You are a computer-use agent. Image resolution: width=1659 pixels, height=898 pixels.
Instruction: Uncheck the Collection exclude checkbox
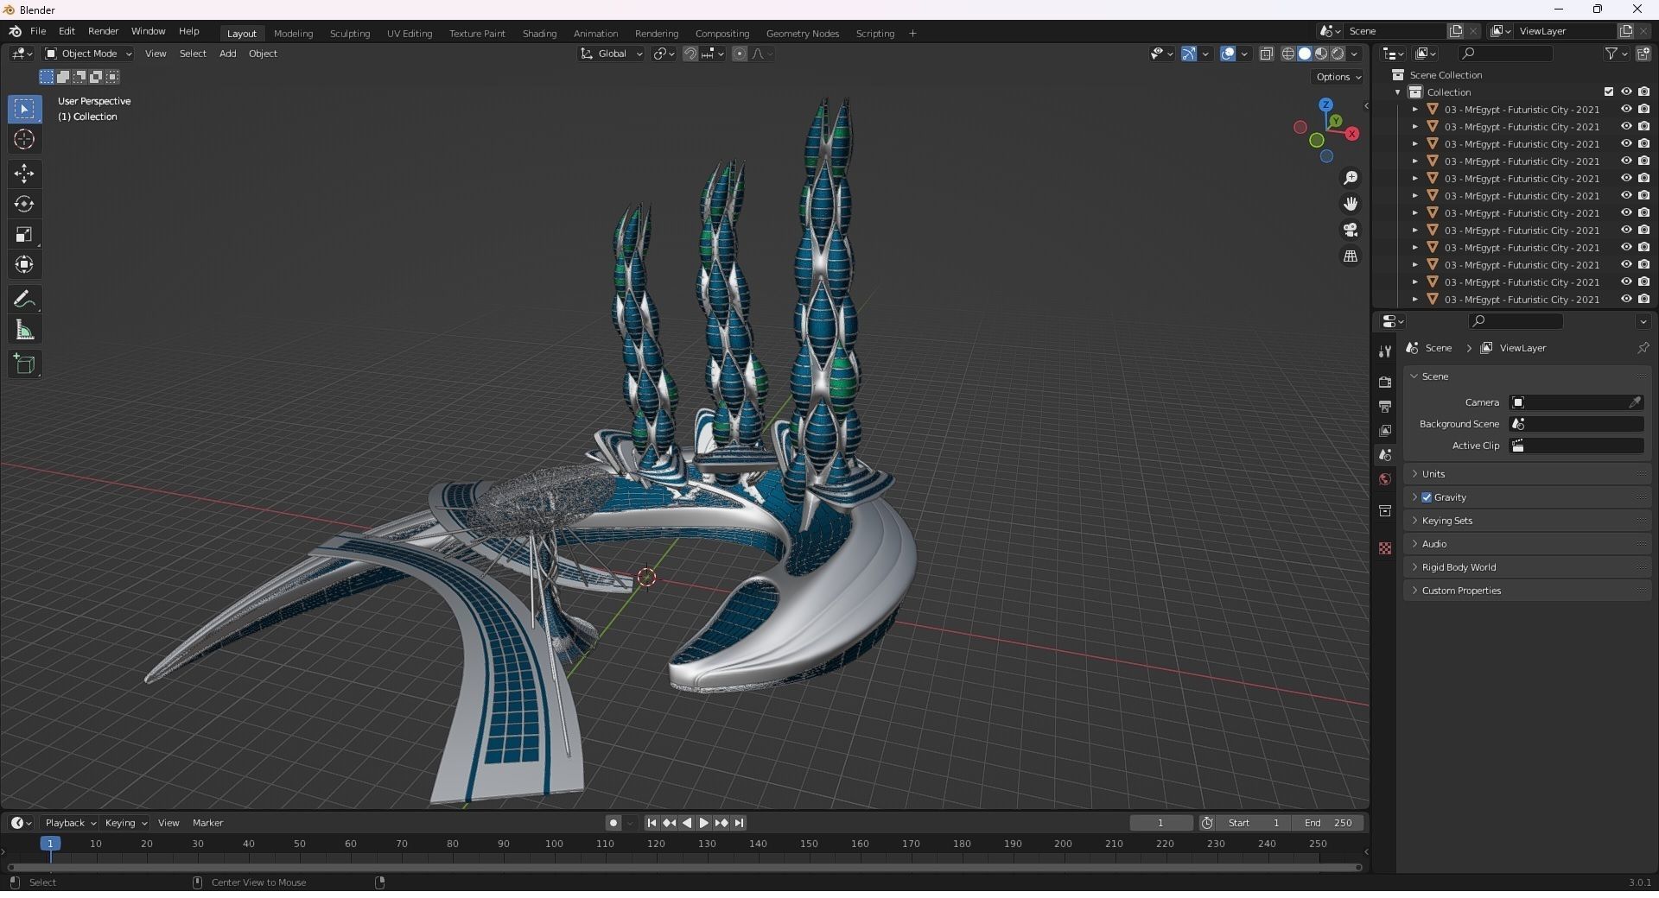click(1609, 92)
